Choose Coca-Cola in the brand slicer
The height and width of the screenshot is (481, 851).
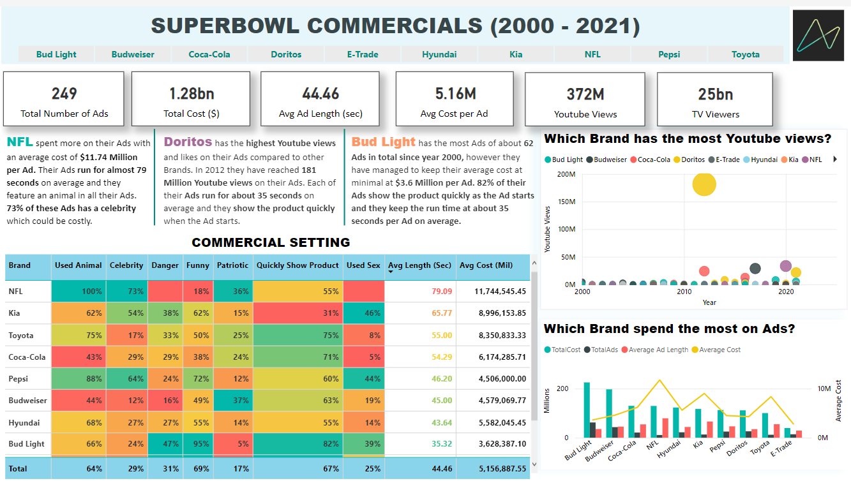(209, 54)
